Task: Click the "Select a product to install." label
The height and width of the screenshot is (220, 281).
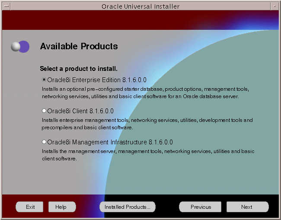Action: [x=79, y=69]
